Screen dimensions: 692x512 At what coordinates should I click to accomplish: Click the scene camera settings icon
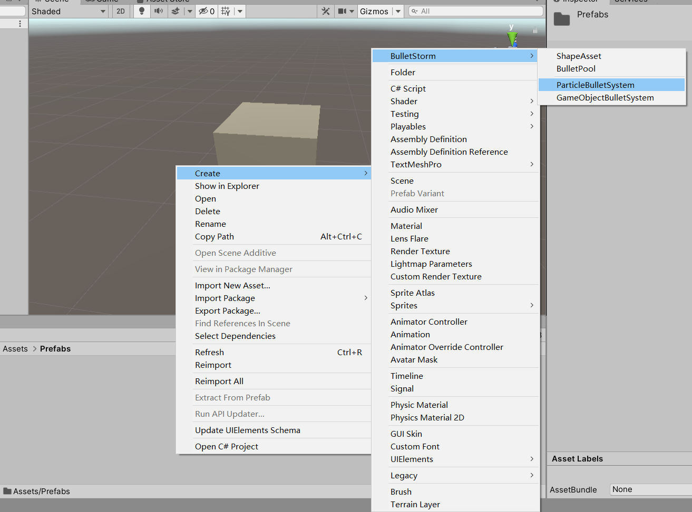click(342, 11)
